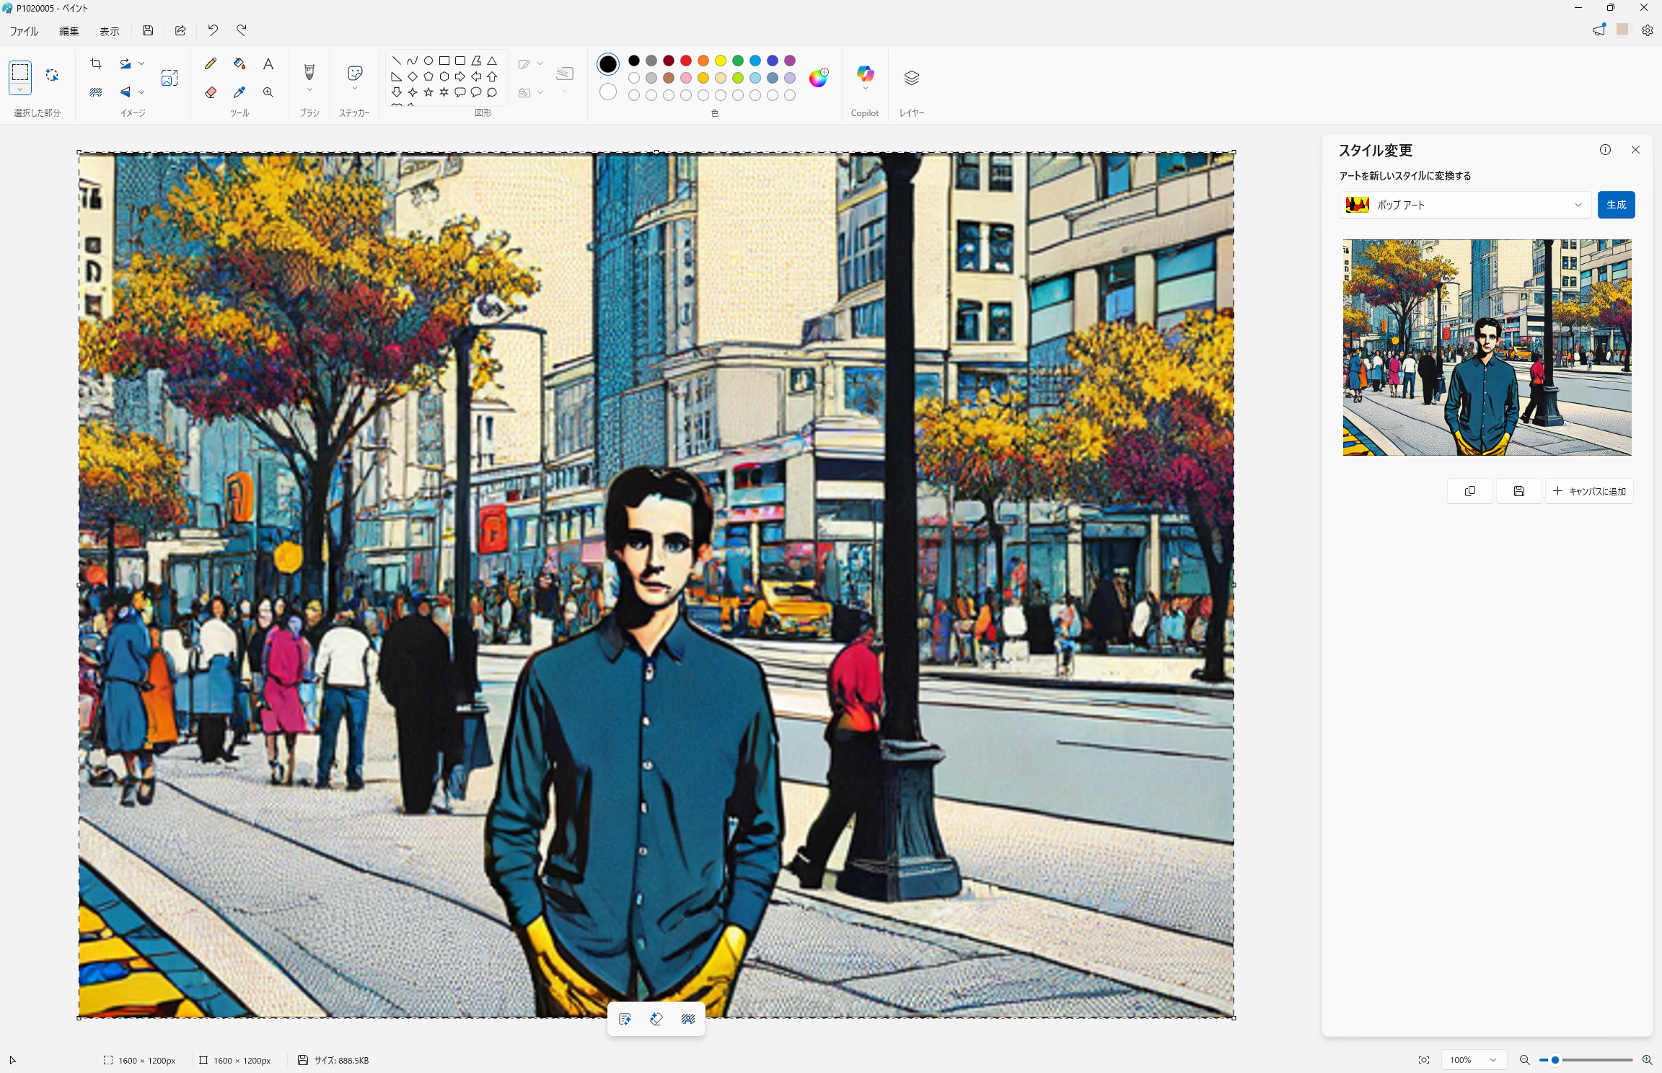
Task: Click the zoom slider handle
Action: [1555, 1060]
